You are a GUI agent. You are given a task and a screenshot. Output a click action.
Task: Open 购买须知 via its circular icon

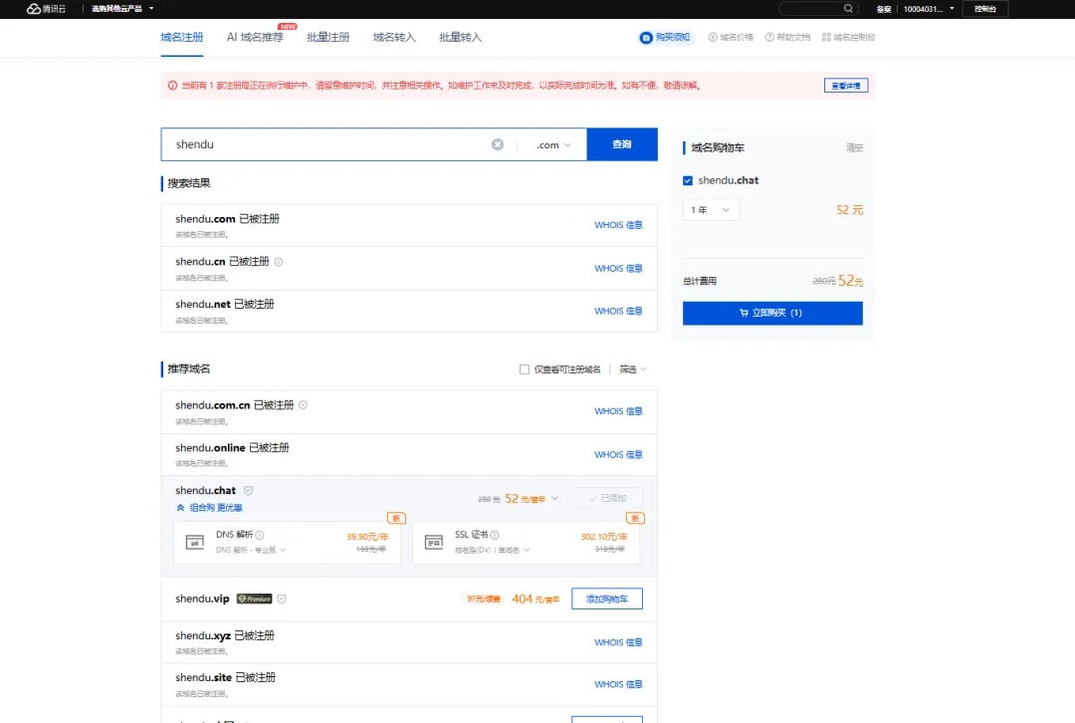[647, 37]
